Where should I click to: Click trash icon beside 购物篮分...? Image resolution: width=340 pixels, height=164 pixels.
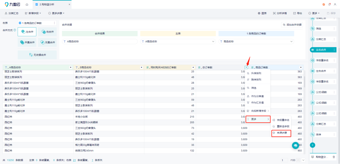point(334,157)
